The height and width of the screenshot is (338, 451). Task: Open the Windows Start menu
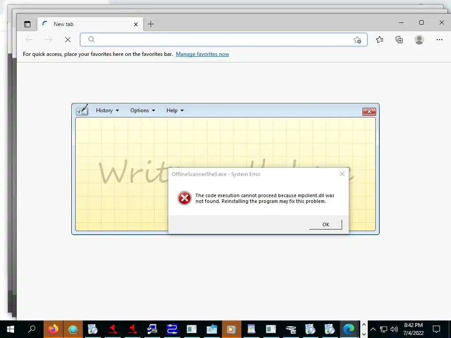coord(11,329)
